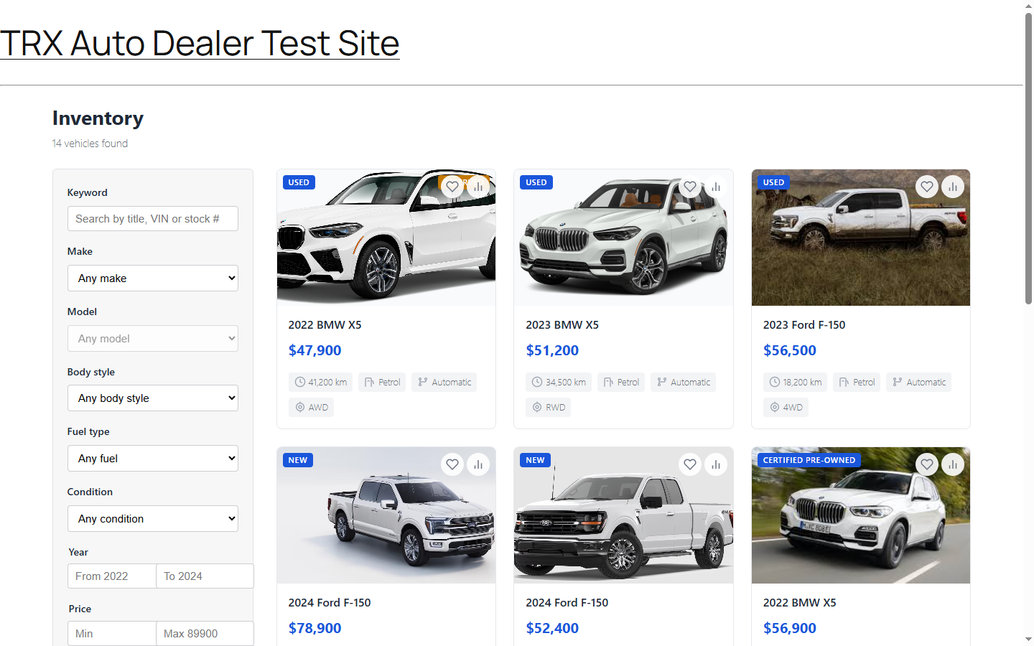Click the 18,200 km mileage tag

coord(796,383)
